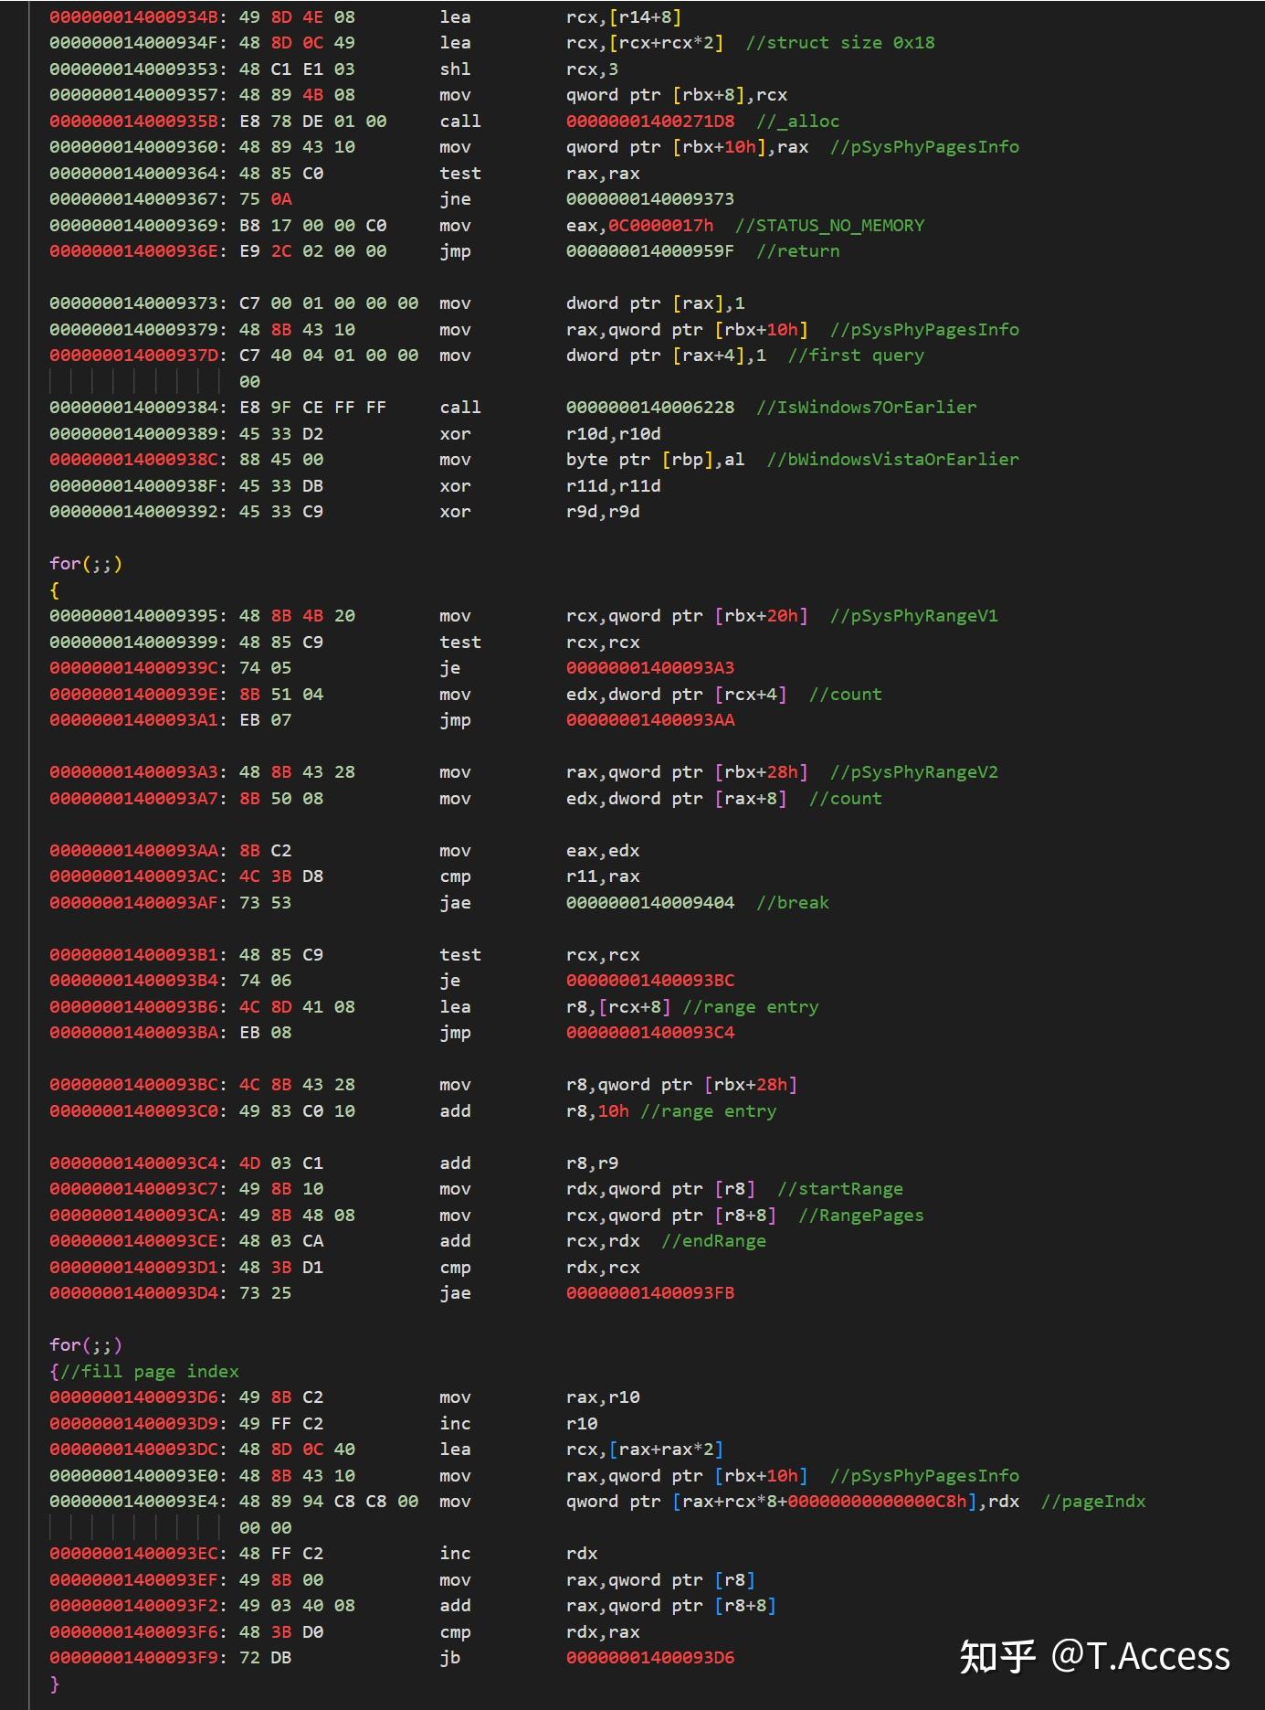This screenshot has height=1710, width=1265.
Task: Click the //break comment
Action: [792, 903]
